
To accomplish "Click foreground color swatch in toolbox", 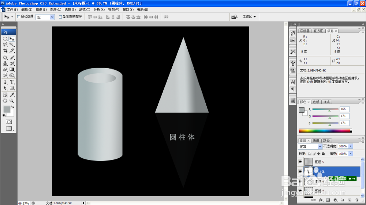I will coord(7,109).
